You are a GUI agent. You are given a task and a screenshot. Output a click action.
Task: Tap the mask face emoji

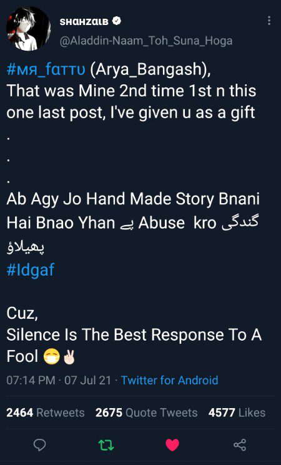52,357
